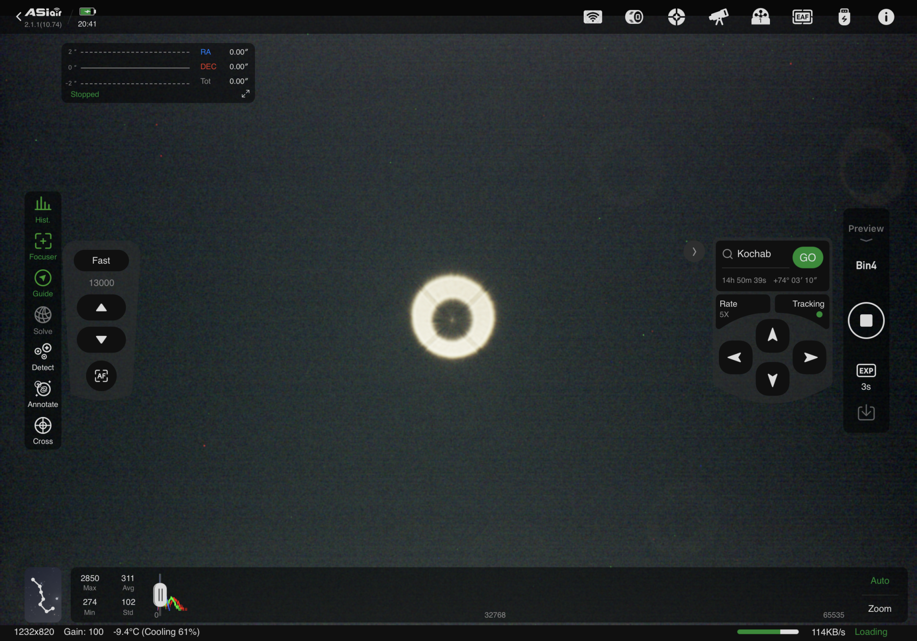Slew mount south with down arrow
The image size is (917, 641).
pyautogui.click(x=772, y=379)
